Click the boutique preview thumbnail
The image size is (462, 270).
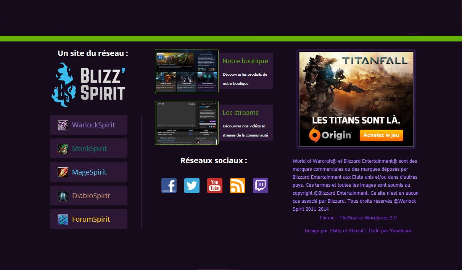coord(187,71)
